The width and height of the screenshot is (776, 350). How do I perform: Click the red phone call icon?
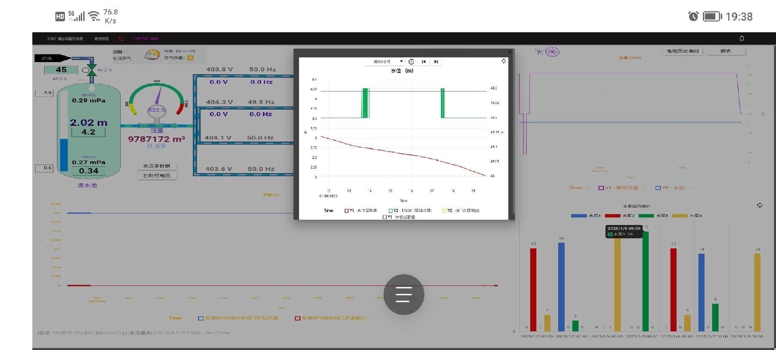[x=121, y=39]
